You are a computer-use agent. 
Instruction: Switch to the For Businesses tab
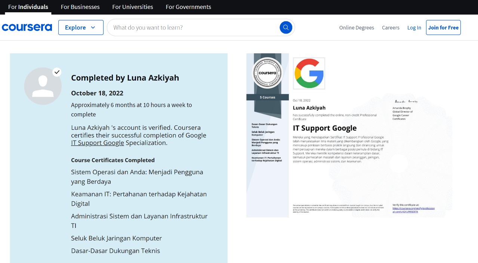click(x=80, y=7)
